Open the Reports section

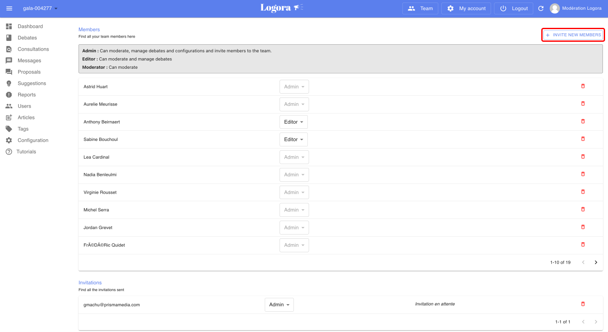[x=27, y=95]
